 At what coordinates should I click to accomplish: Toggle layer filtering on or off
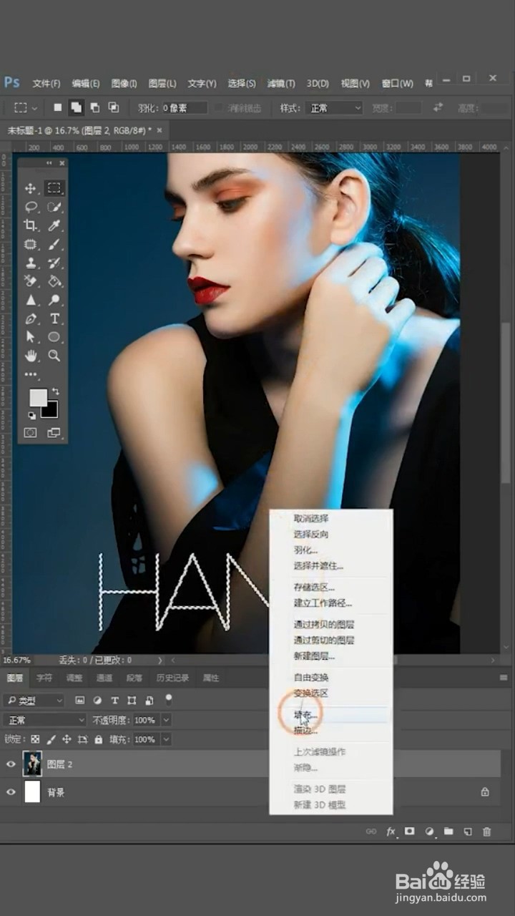click(169, 698)
